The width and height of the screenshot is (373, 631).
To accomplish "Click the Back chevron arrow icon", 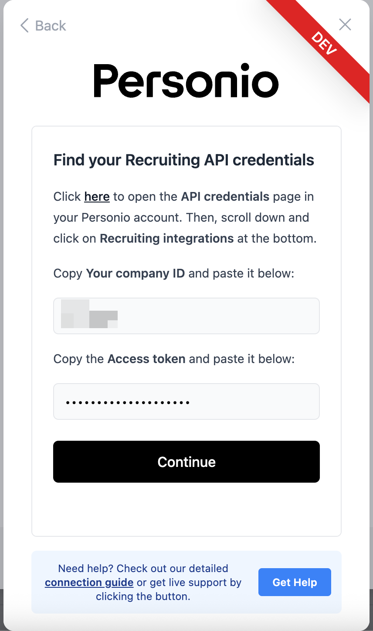I will 24,26.
